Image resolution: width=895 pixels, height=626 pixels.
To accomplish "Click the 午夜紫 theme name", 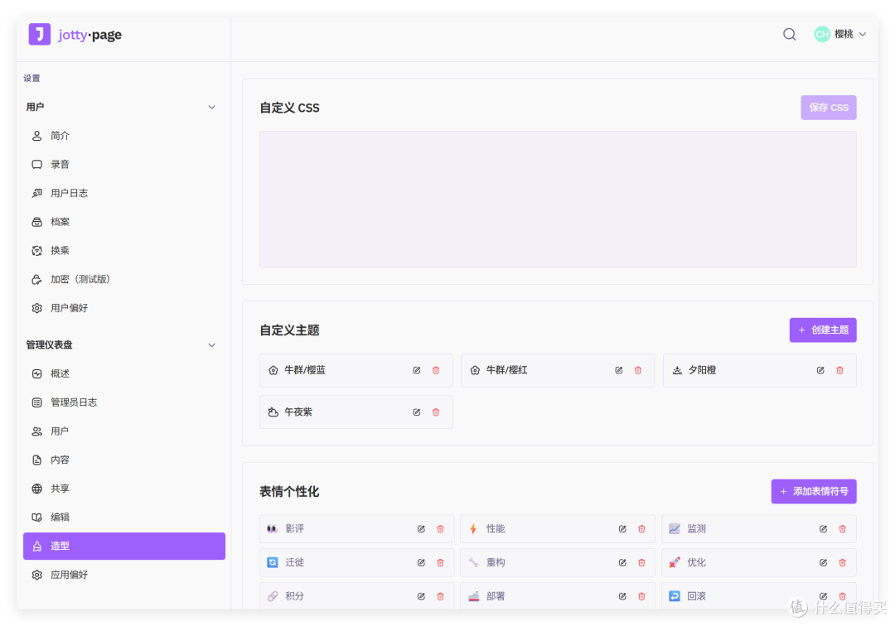I will point(298,412).
